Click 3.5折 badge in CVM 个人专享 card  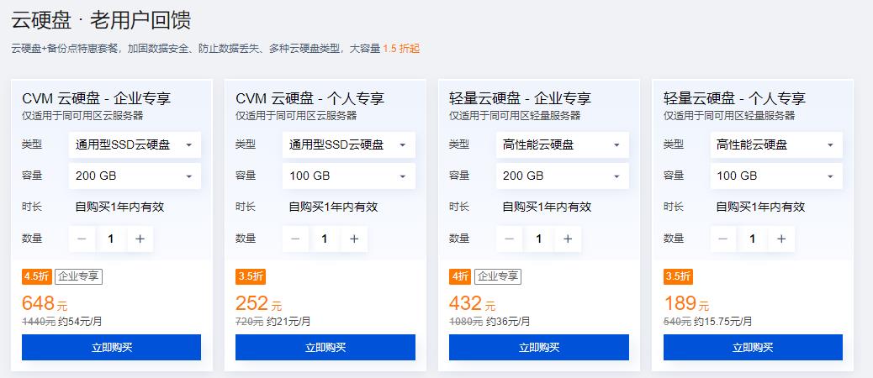pyautogui.click(x=251, y=276)
